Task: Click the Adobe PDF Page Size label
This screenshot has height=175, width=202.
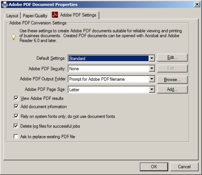Action: click(45, 89)
